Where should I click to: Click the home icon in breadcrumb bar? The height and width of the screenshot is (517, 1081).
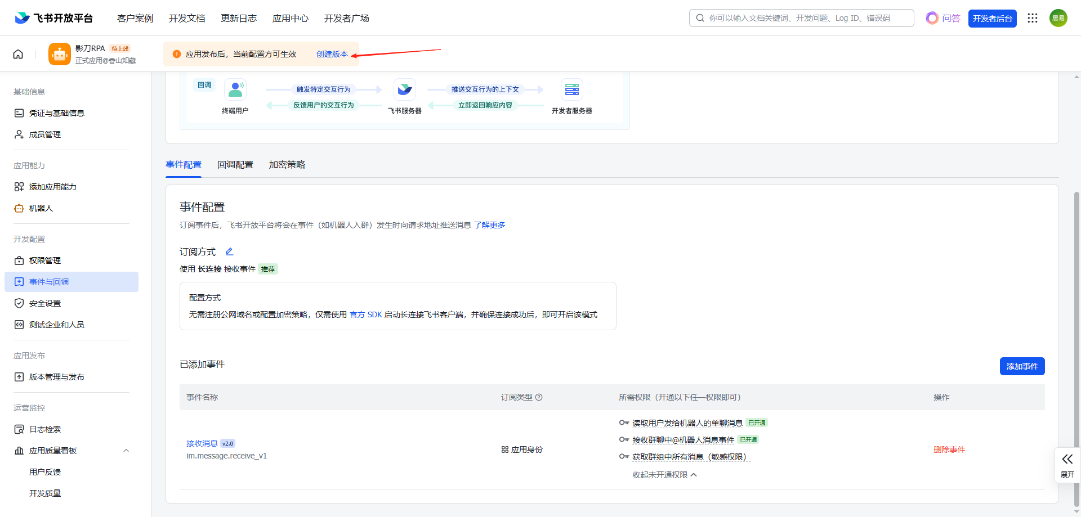tap(18, 54)
